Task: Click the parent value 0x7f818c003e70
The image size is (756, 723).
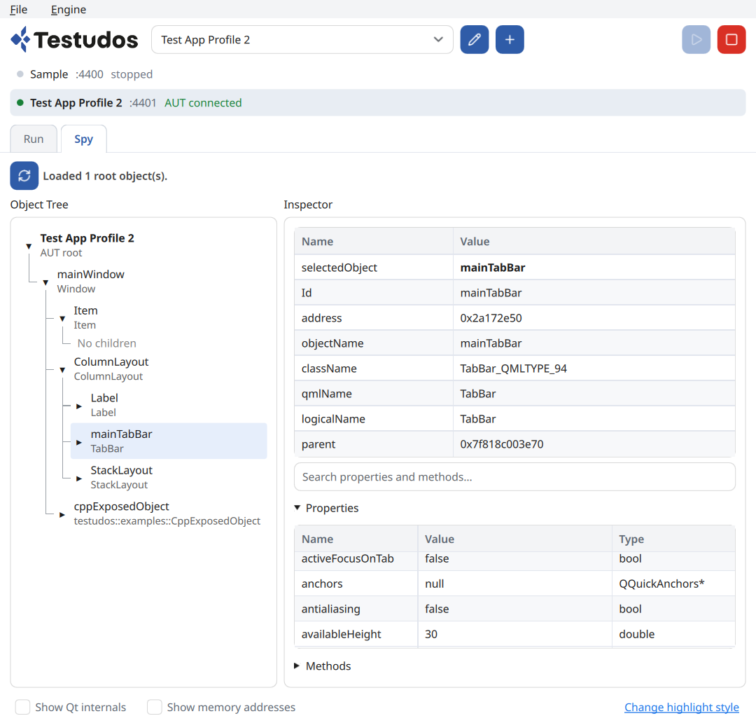Action: tap(501, 444)
